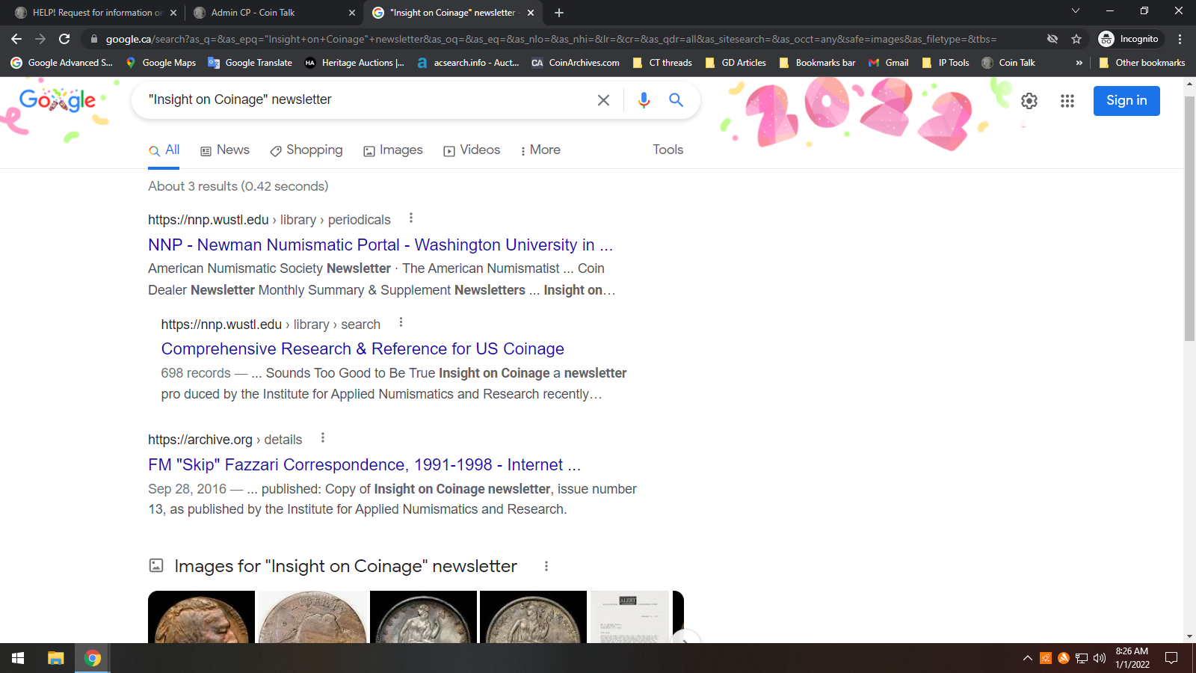Open the FM "Skip" Fazzari Correspondence result

(x=364, y=465)
